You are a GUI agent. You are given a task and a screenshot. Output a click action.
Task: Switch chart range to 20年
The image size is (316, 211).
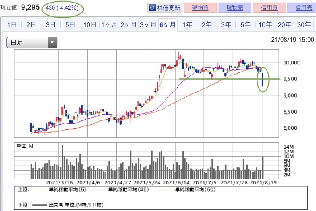pos(284,25)
